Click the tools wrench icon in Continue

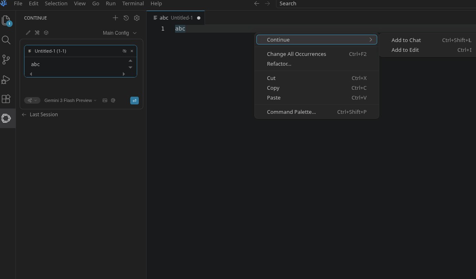pos(37,33)
